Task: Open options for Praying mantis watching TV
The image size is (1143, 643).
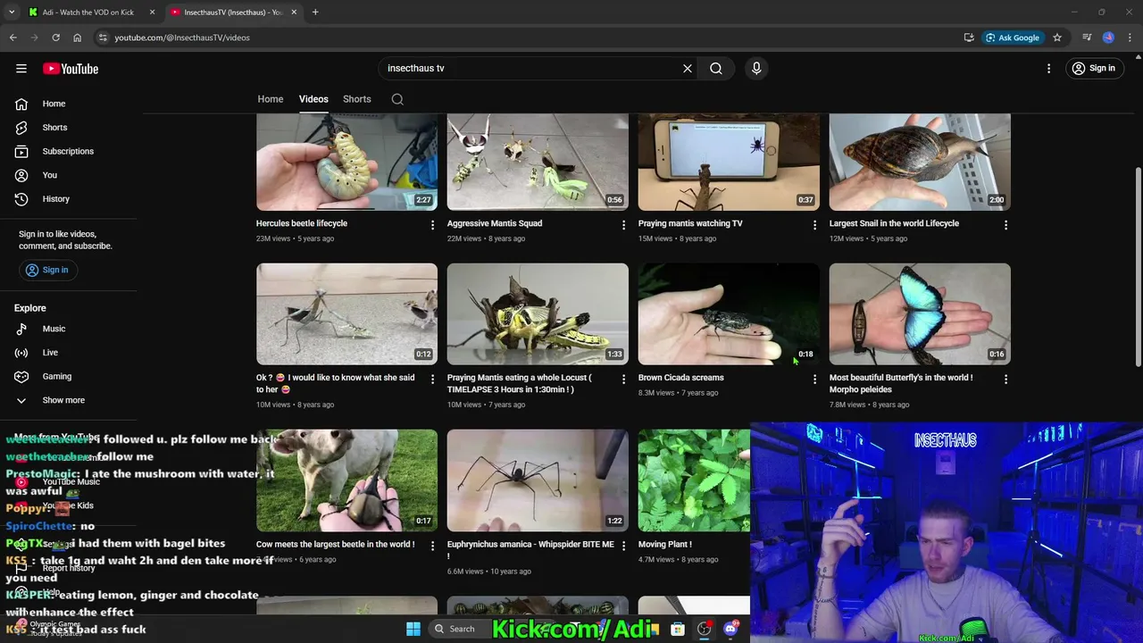Action: (814, 225)
